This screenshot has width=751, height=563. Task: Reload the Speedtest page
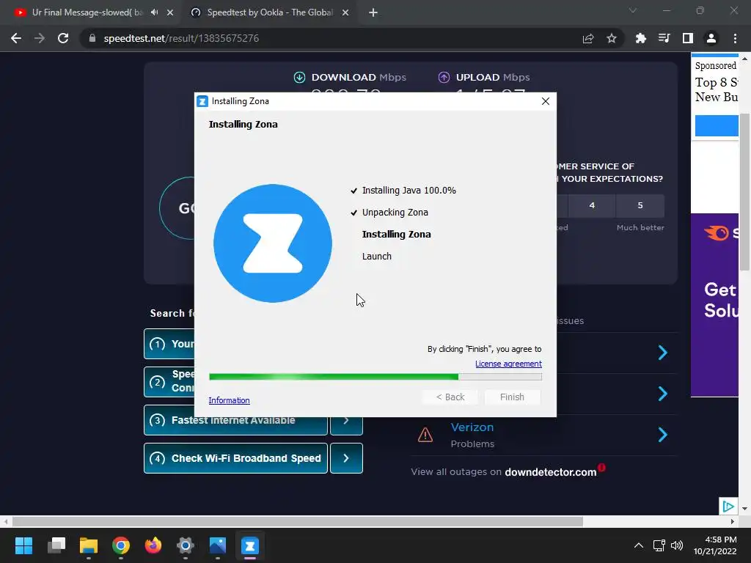(63, 38)
